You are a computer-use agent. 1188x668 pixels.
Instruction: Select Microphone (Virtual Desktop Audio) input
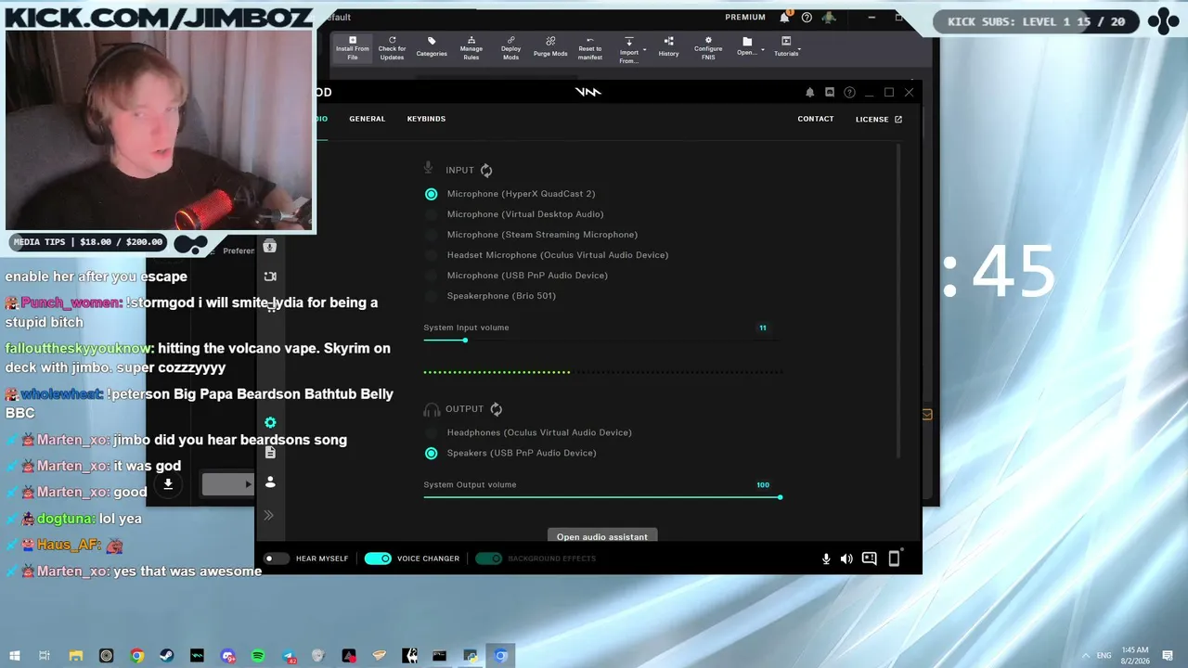[x=514, y=214]
